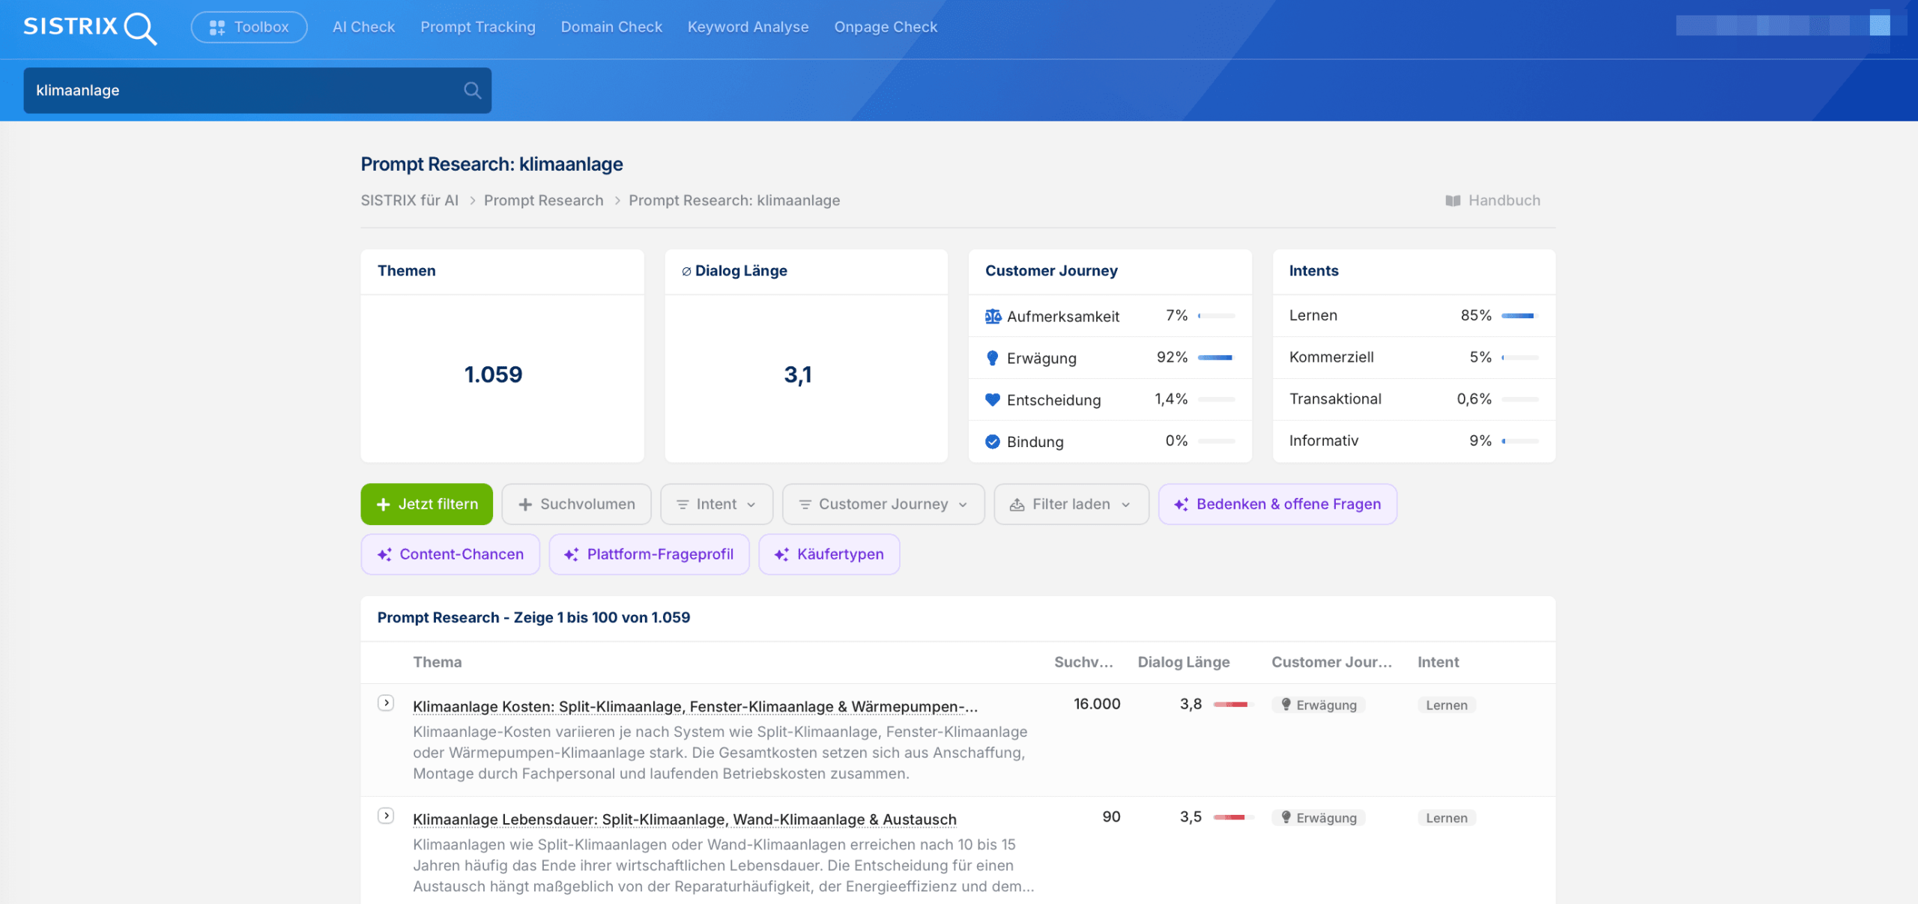Viewport: 1918px width, 904px height.
Task: Click sparkle icon on Bedenken & offene Fragen
Action: (x=1182, y=504)
